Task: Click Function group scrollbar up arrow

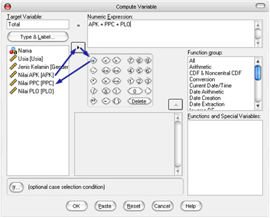Action: (258, 61)
